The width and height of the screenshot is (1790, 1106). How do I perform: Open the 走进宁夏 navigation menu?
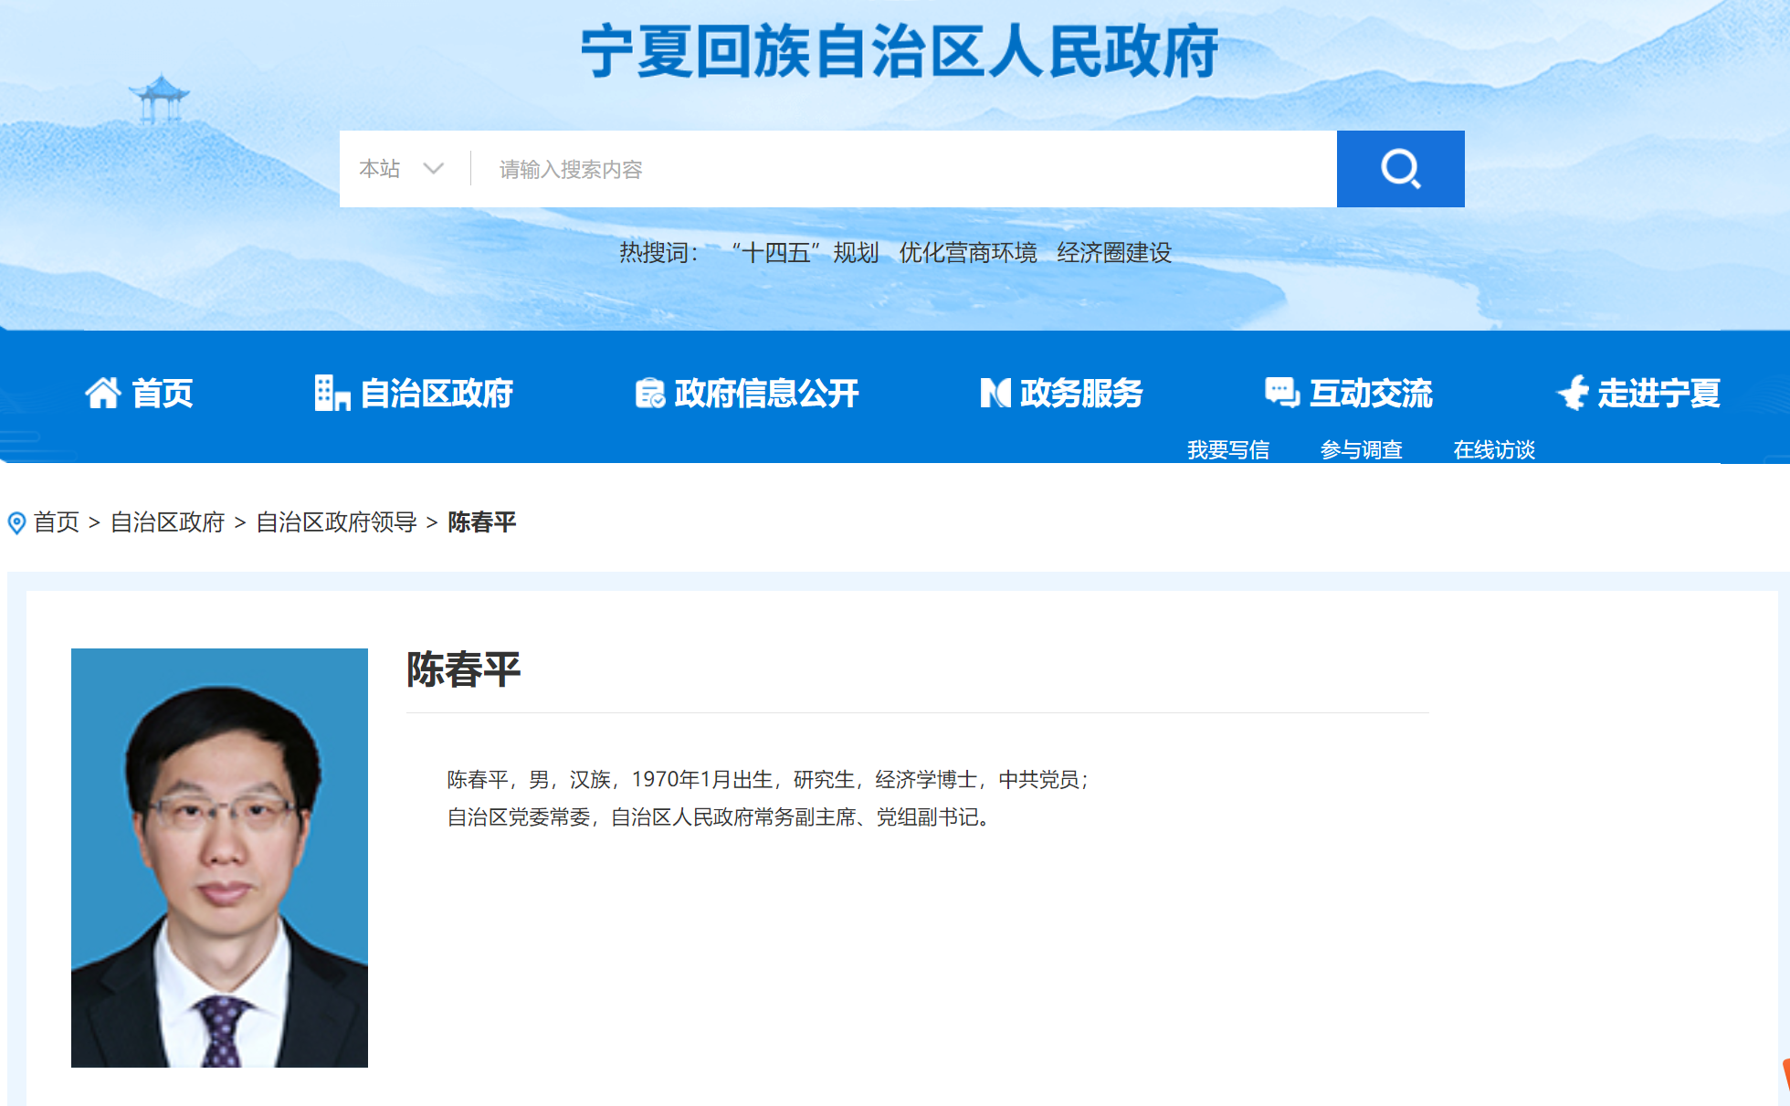pyautogui.click(x=1659, y=394)
